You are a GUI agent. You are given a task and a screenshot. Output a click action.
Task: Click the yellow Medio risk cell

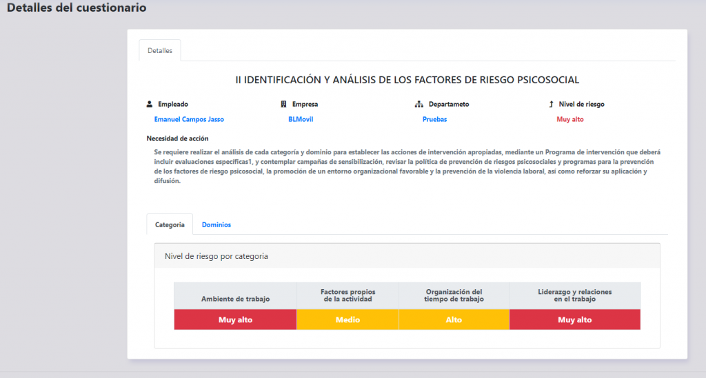point(347,319)
